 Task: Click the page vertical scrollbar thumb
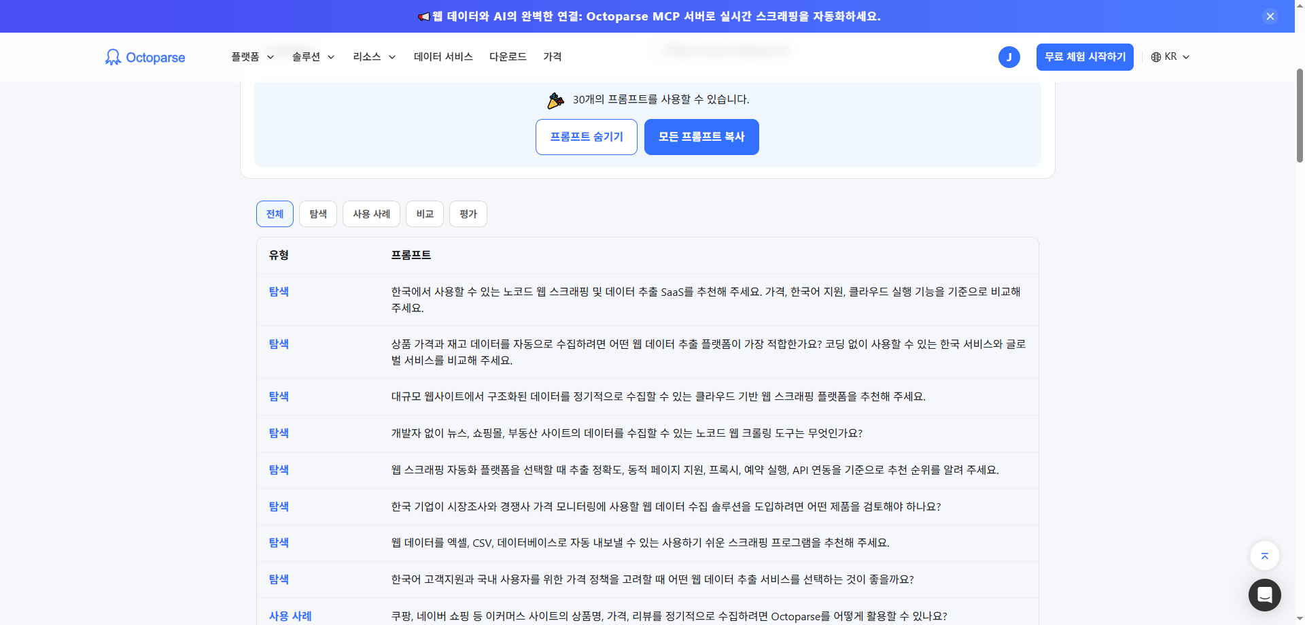click(x=1300, y=116)
